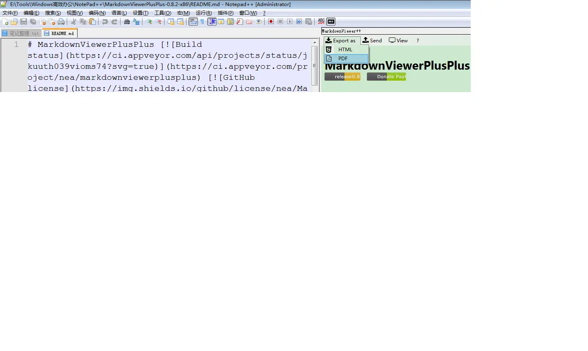Screen dimensions: 588x351
Task: Click the Donate PayPal badge
Action: [x=386, y=77]
